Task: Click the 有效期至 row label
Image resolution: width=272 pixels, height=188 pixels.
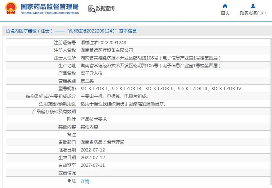Action: click(67, 165)
